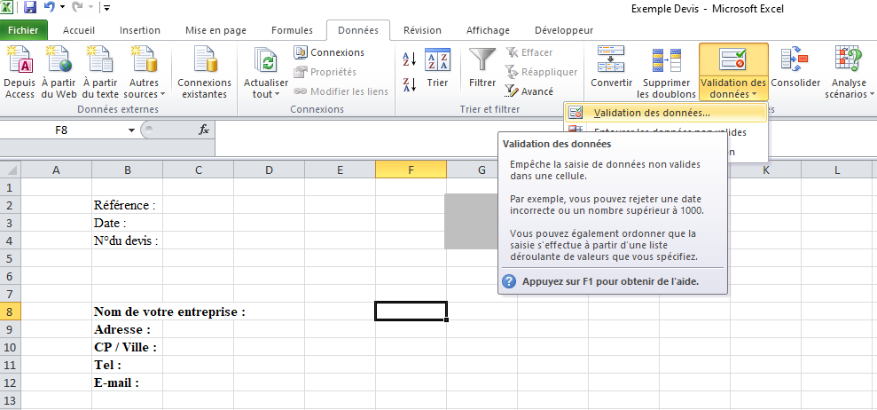This screenshot has height=410, width=877.
Task: Switch to the Développeur tab
Action: click(x=564, y=30)
